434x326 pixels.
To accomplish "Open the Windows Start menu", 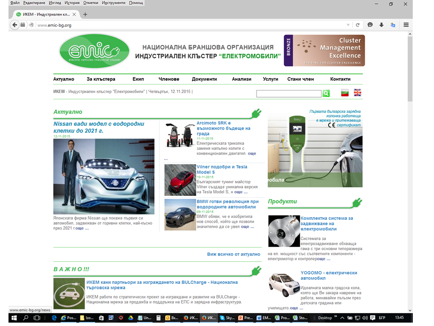I will coord(14,318).
